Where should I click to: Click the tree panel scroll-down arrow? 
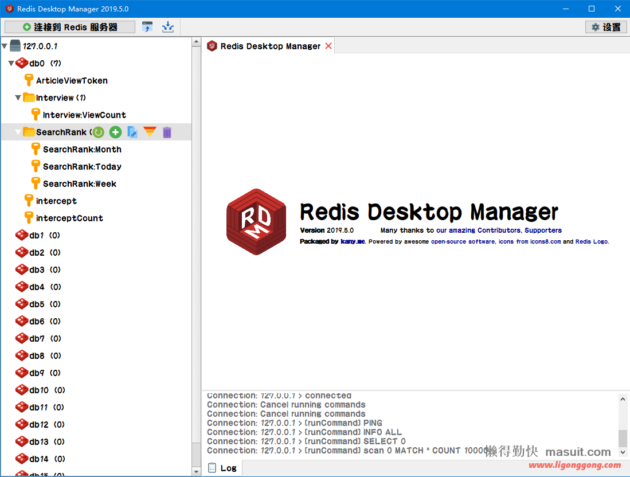pos(196,472)
